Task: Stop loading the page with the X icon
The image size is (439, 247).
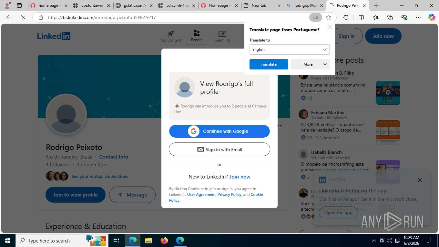Action: coord(23,17)
